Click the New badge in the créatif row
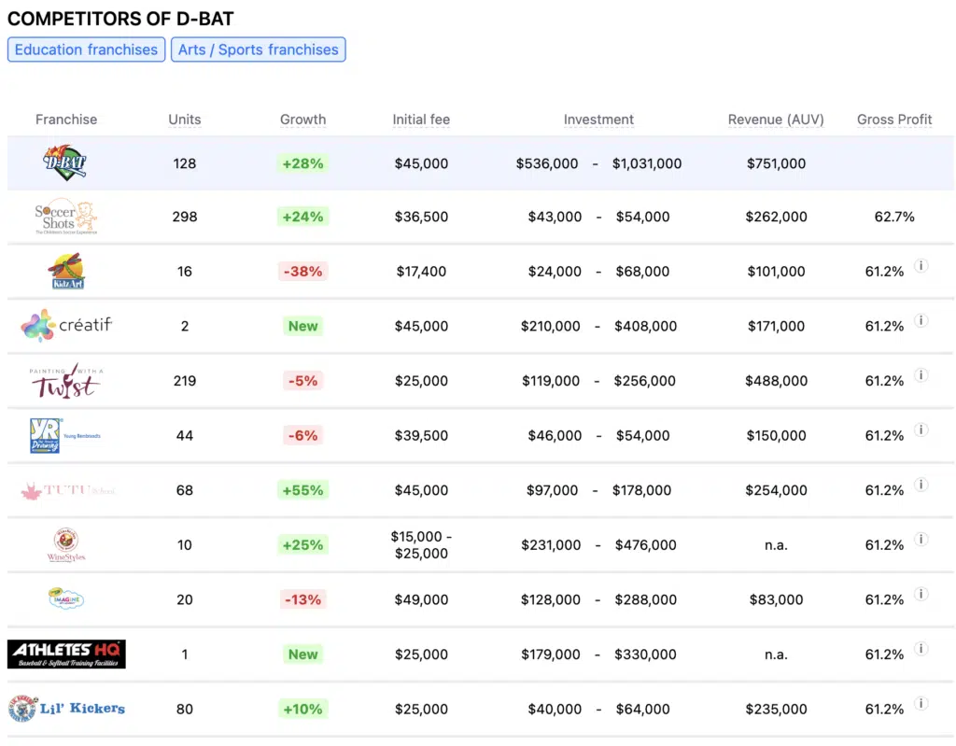Viewport: 956px width, 746px height. (x=303, y=326)
